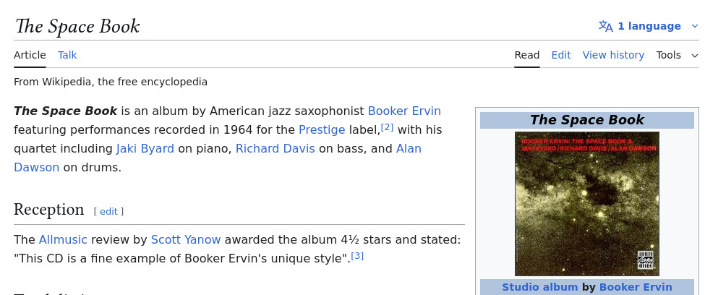Open The Space Book album cover image
Viewport: 705px width, 295px height.
[x=586, y=204]
